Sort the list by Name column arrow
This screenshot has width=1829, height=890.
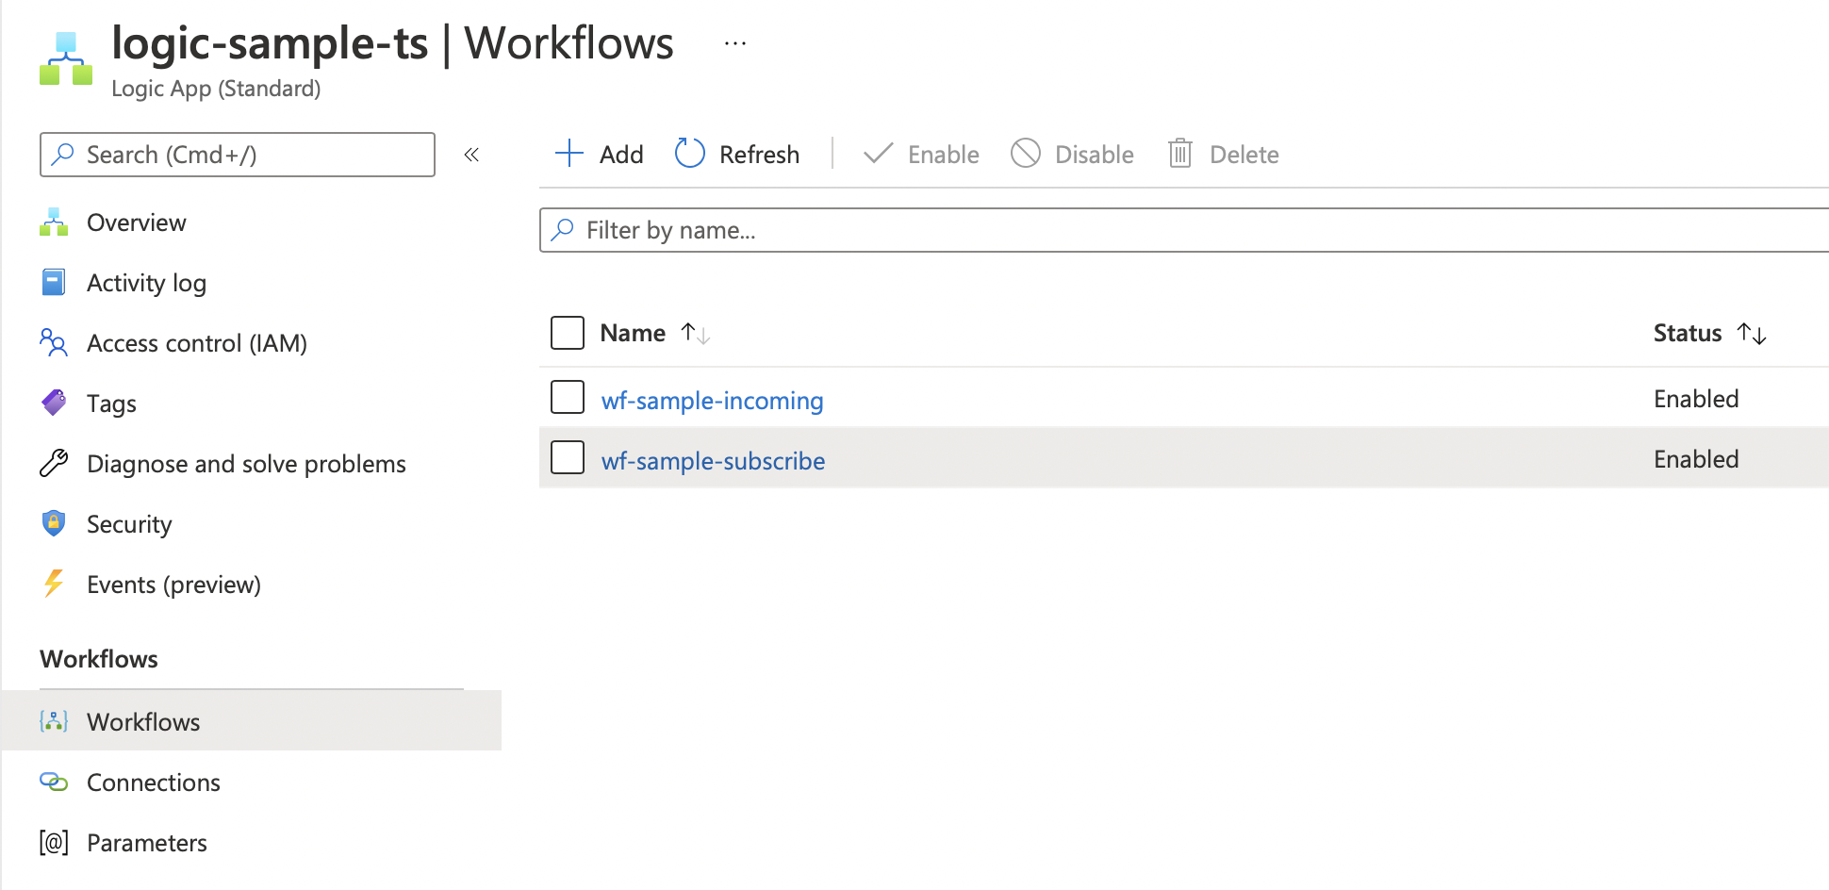695,333
